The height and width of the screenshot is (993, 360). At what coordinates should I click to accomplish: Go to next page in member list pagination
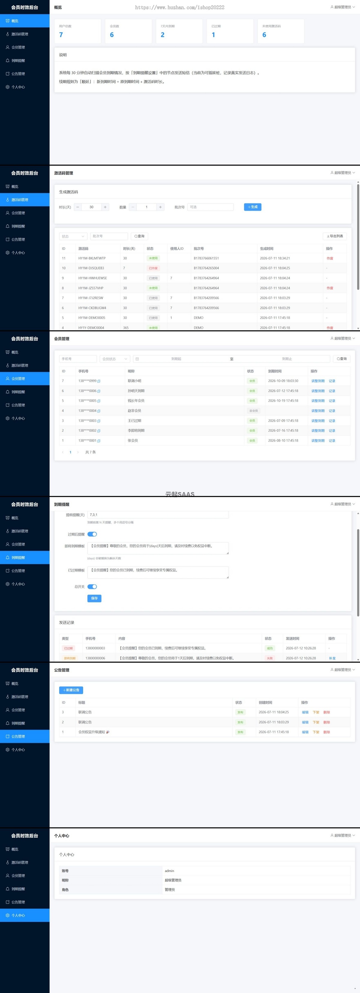[78, 452]
